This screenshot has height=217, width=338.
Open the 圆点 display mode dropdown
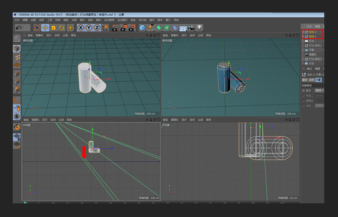[x=318, y=90]
